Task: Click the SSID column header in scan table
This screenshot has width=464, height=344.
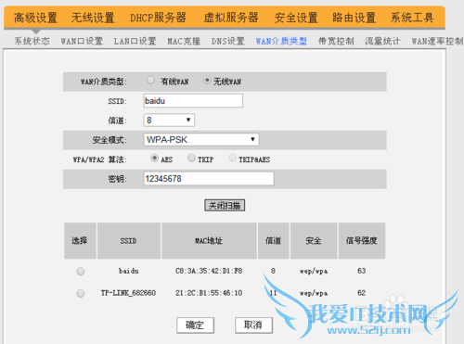Action: point(129,240)
